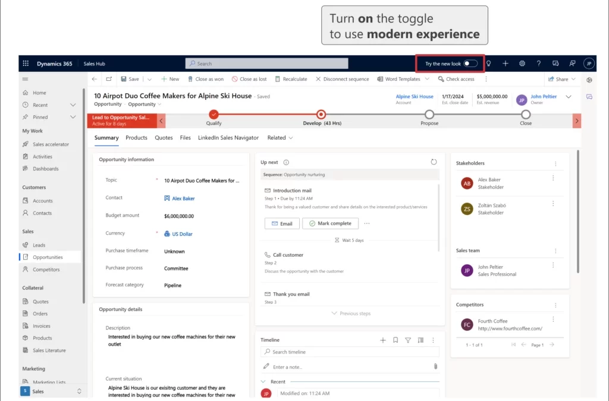Image resolution: width=609 pixels, height=401 pixels.
Task: Click Search timeline field
Action: click(350, 352)
